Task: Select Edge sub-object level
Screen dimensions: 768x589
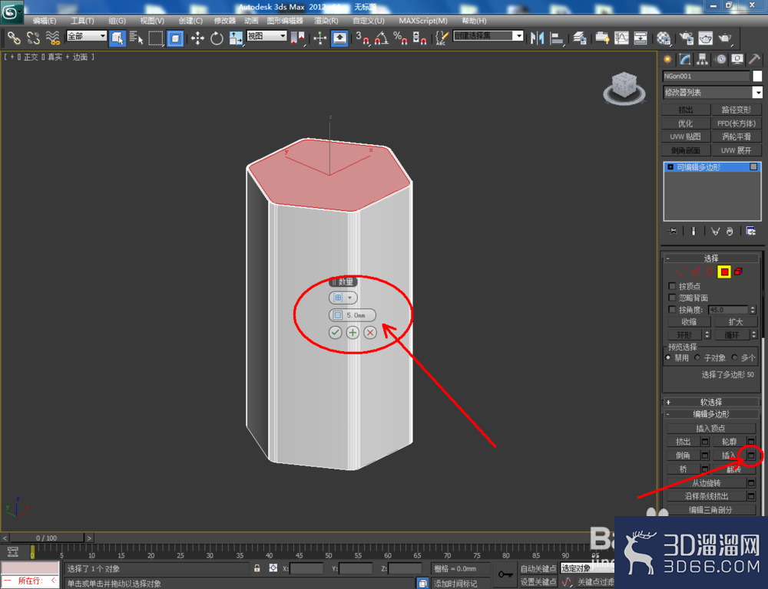Action: 696,271
